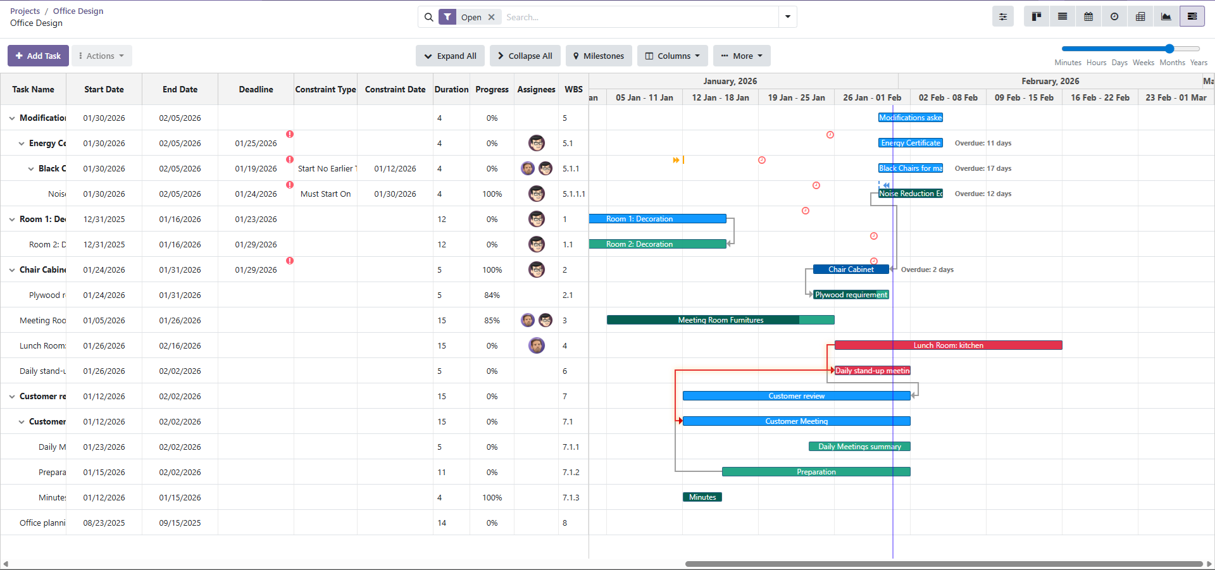Click the Add Task button

click(37, 56)
